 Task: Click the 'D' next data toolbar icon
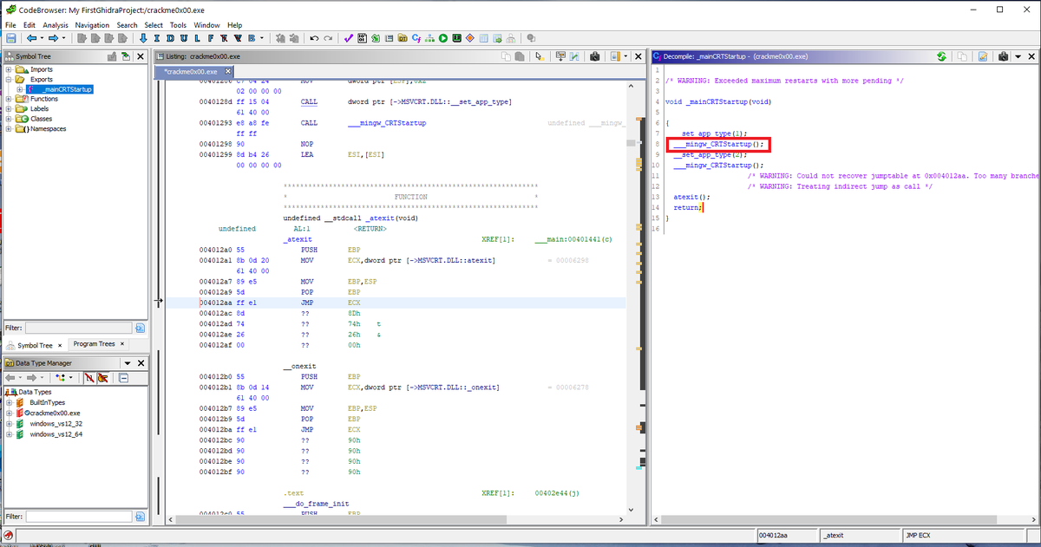pyautogui.click(x=170, y=38)
